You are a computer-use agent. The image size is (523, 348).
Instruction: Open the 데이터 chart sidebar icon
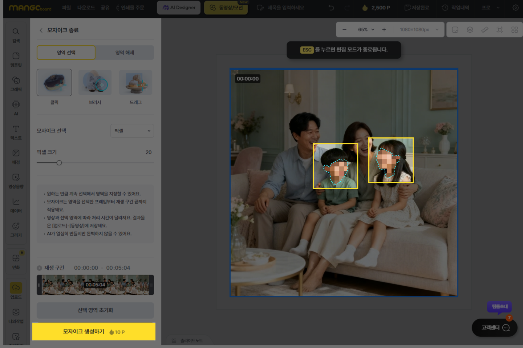16,205
